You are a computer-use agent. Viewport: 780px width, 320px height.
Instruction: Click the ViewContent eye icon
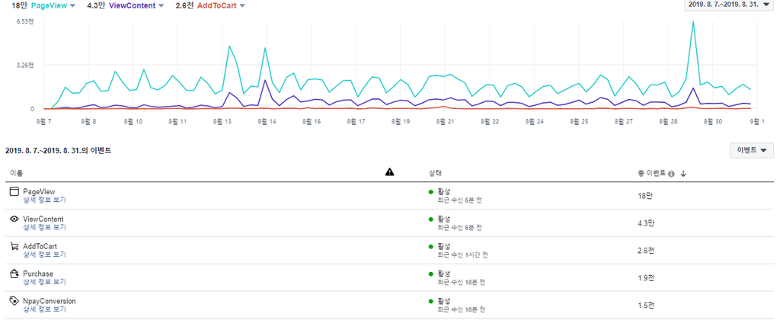coord(14,219)
